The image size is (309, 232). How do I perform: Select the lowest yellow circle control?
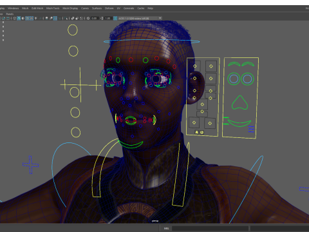(x=75, y=132)
